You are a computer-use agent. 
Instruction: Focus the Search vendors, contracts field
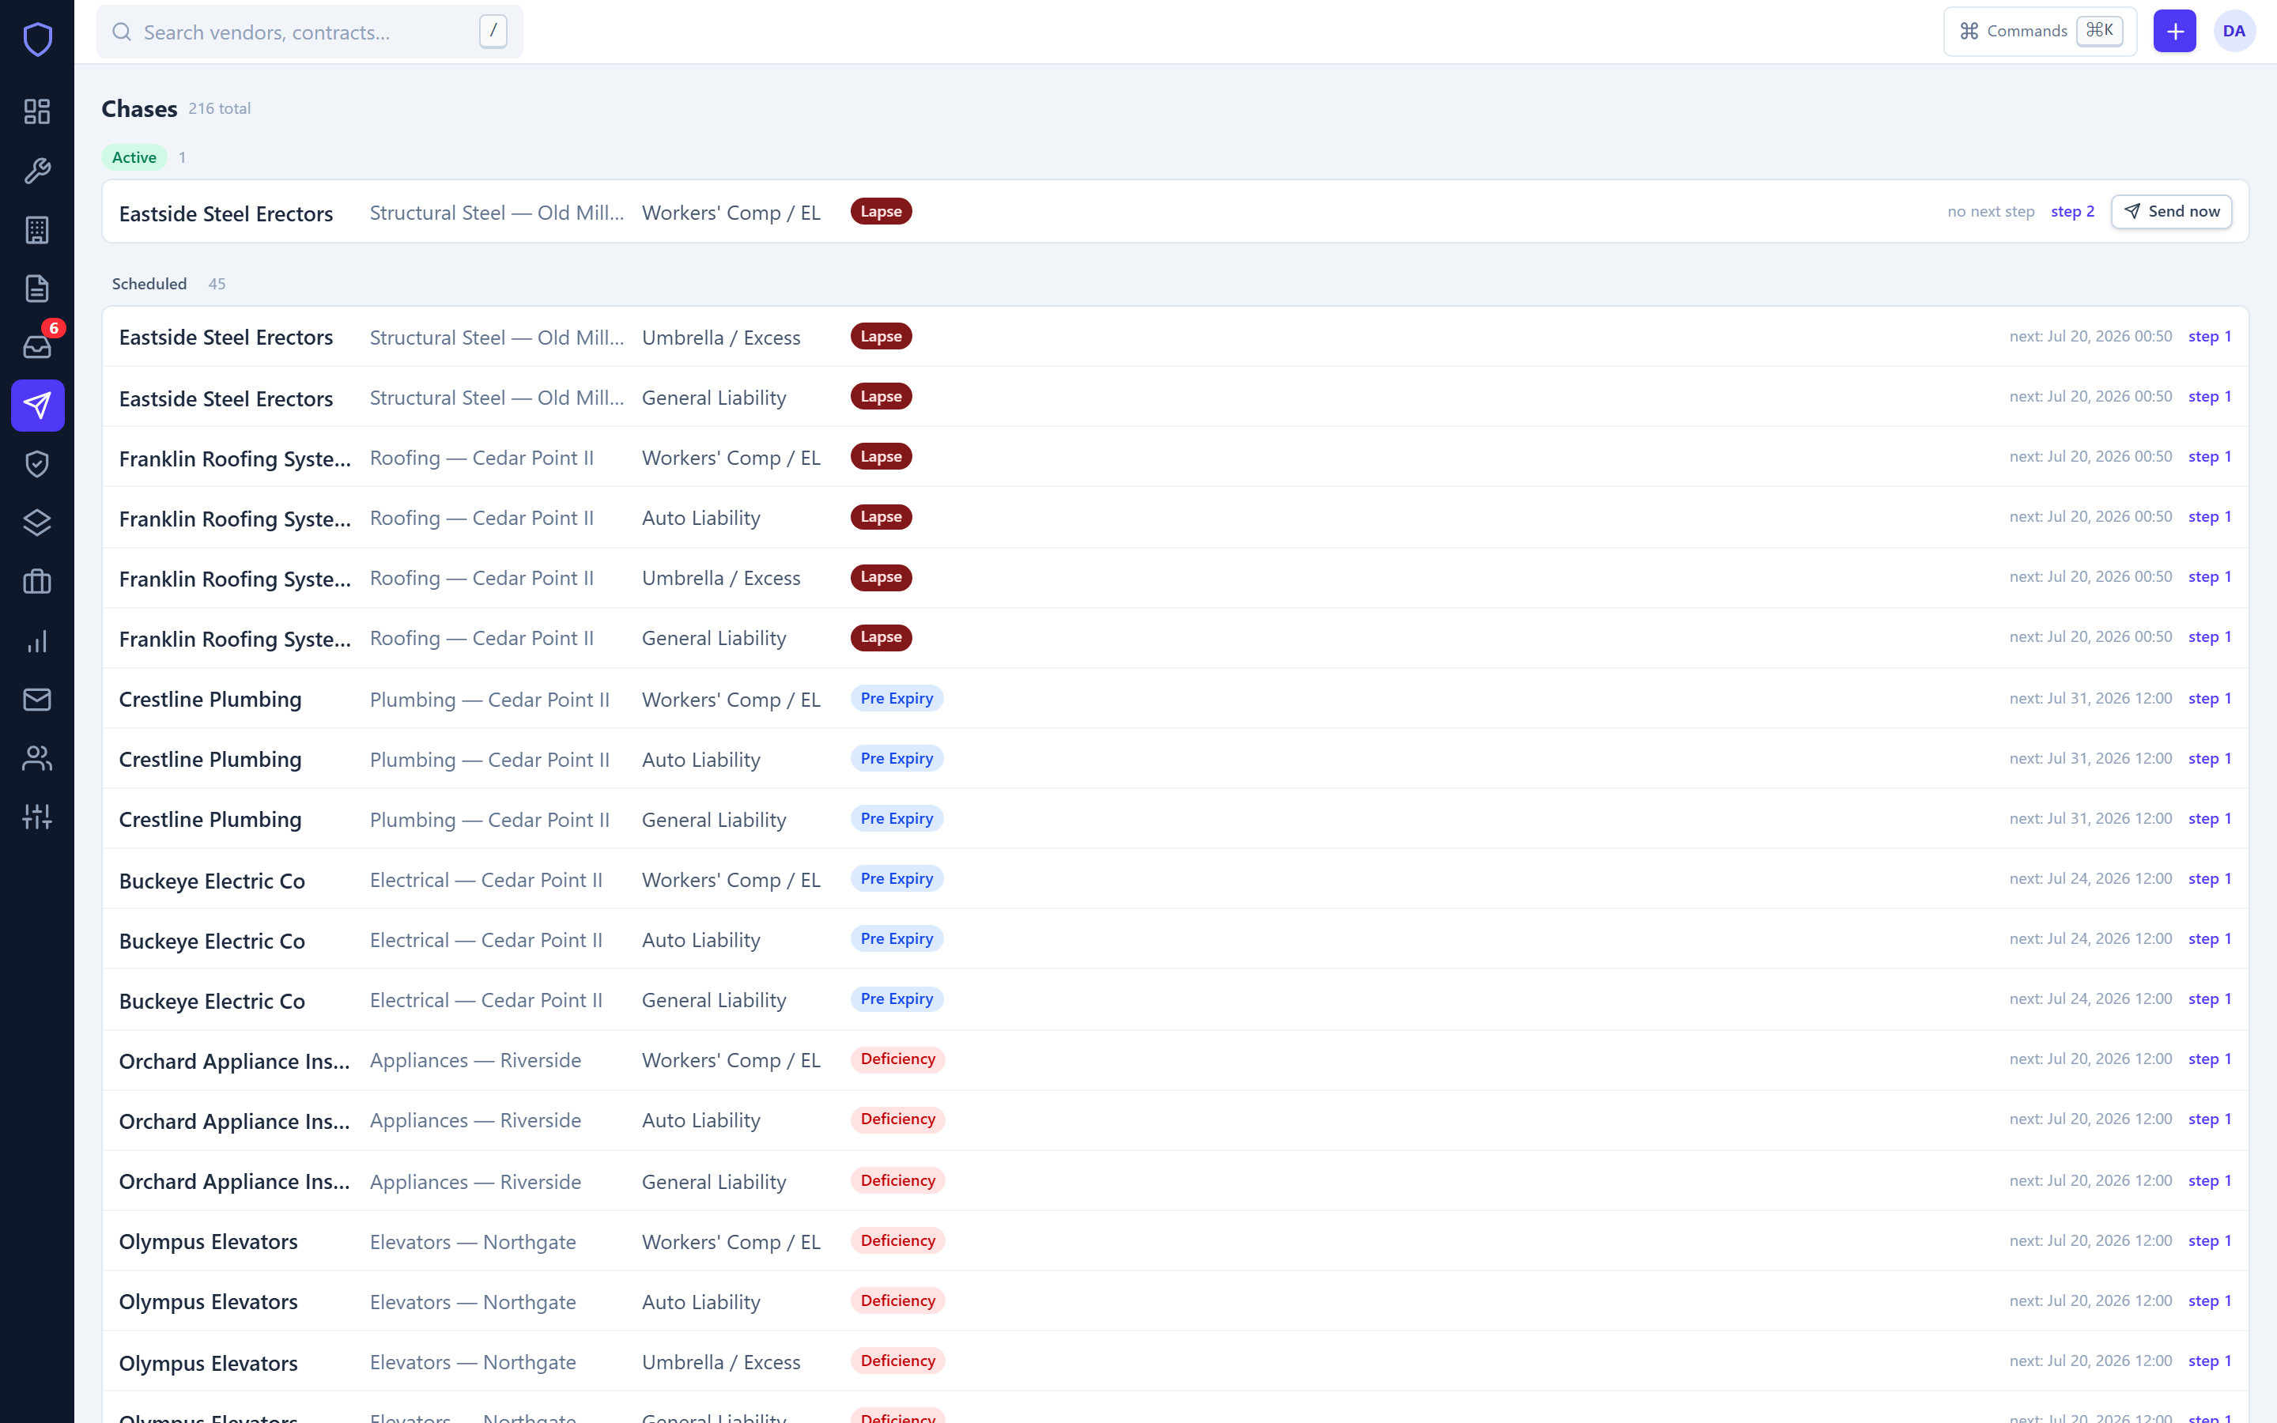pos(310,32)
